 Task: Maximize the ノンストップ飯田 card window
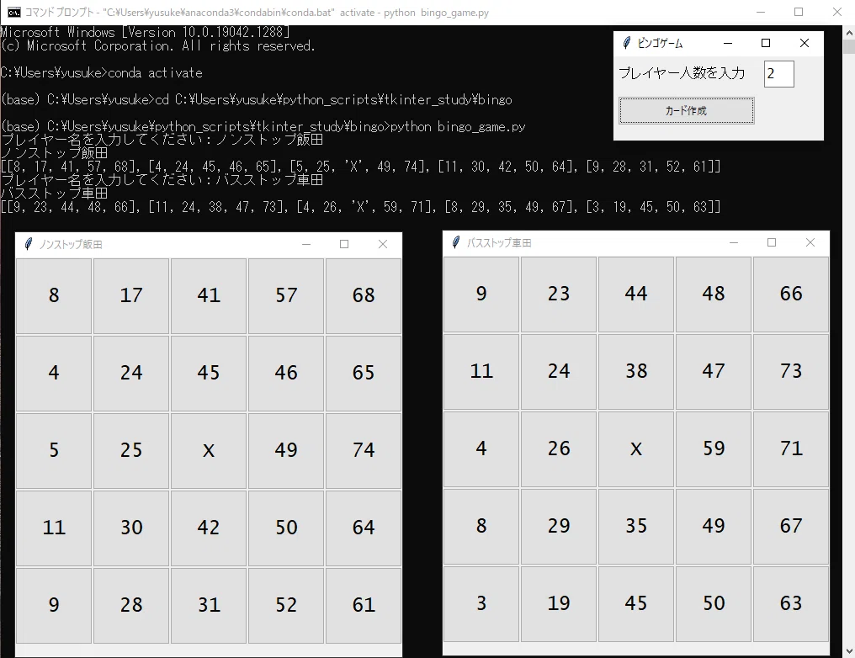pyautogui.click(x=344, y=244)
